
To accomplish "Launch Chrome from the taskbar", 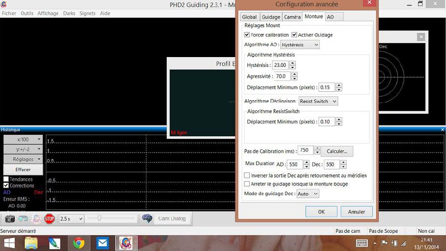I will coord(78,243).
